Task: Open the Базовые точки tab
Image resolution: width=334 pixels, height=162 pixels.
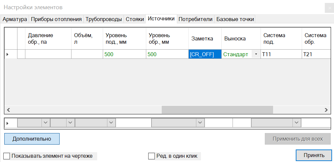Action: click(235, 19)
